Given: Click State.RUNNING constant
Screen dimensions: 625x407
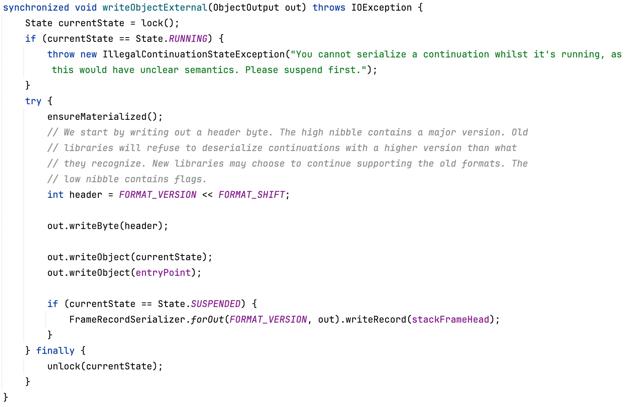Looking at the screenshot, I should (x=171, y=39).
